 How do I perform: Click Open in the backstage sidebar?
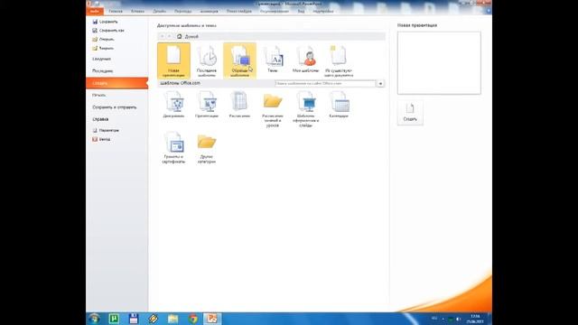pos(103,39)
